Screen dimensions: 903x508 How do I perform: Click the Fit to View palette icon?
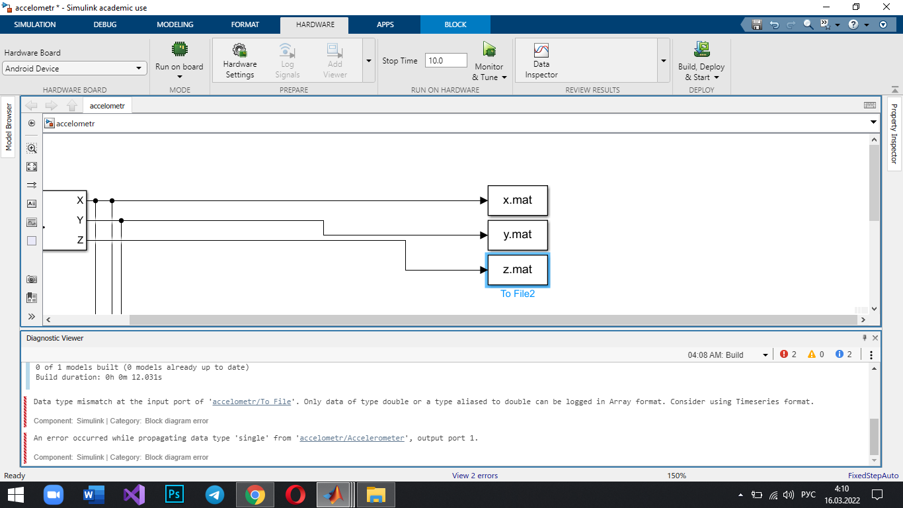pos(32,167)
